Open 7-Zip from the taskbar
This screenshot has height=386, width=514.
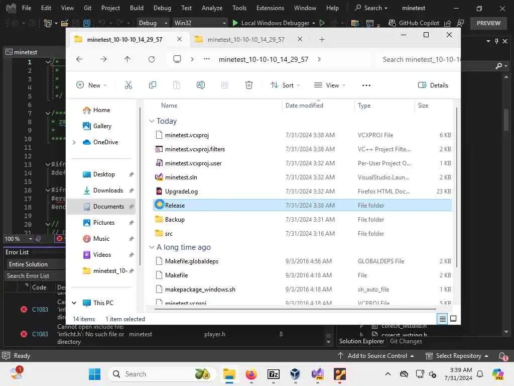274,374
